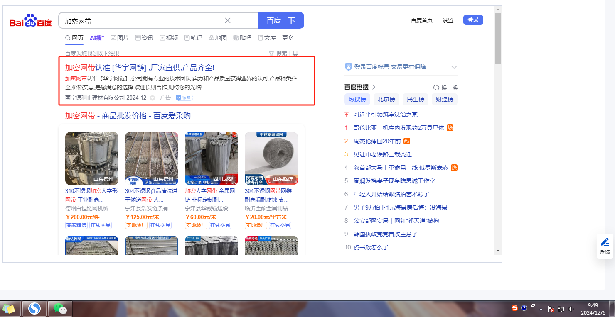615x317 pixels.
Task: Open hot topic 周润发携妻子现身陈思诚工作室
Action: click(394, 181)
